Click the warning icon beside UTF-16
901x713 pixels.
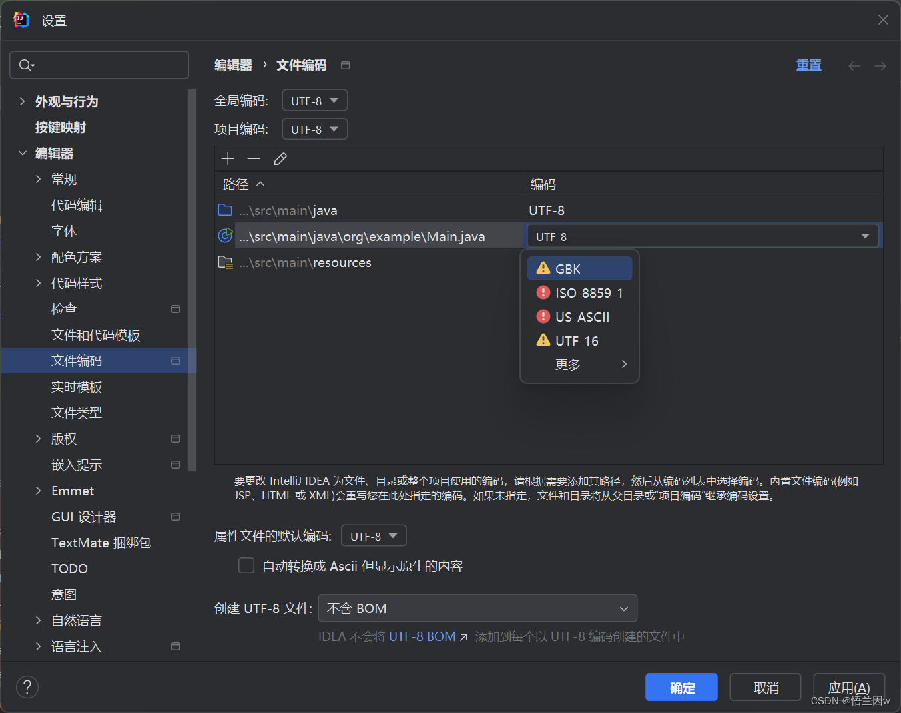(x=543, y=340)
